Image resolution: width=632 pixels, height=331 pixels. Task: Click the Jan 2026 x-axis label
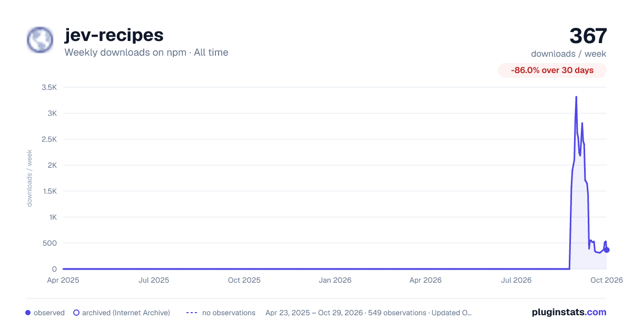click(x=335, y=280)
